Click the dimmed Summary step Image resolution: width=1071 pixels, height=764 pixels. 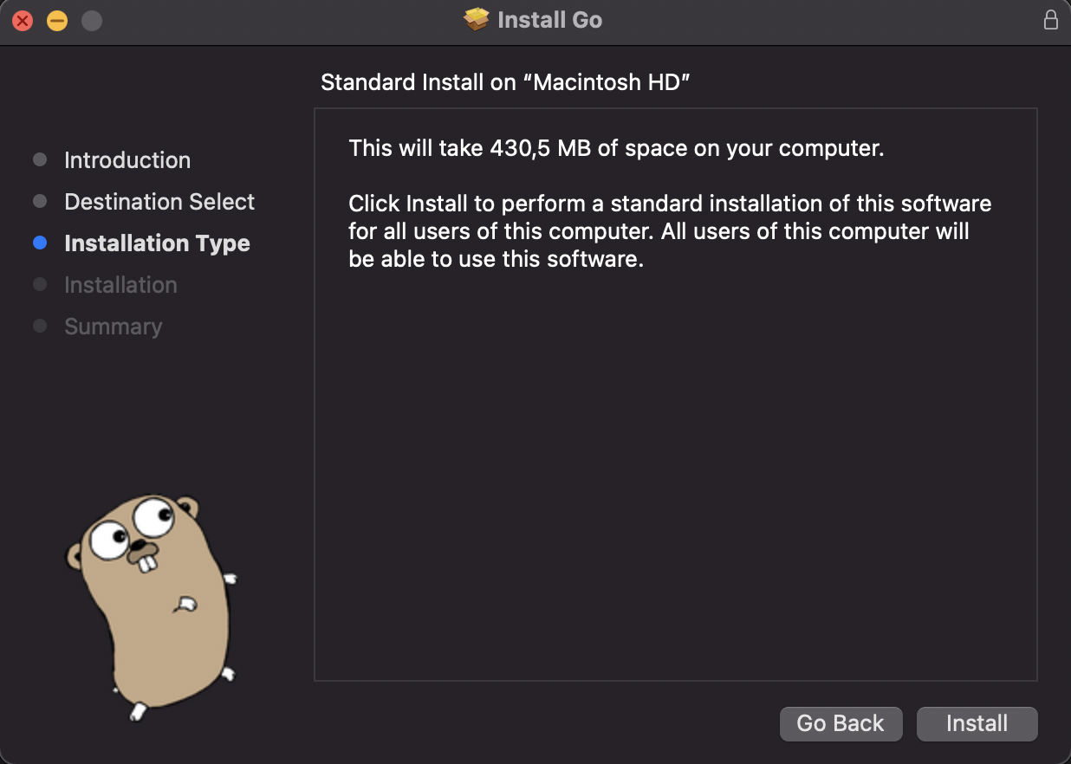tap(113, 327)
